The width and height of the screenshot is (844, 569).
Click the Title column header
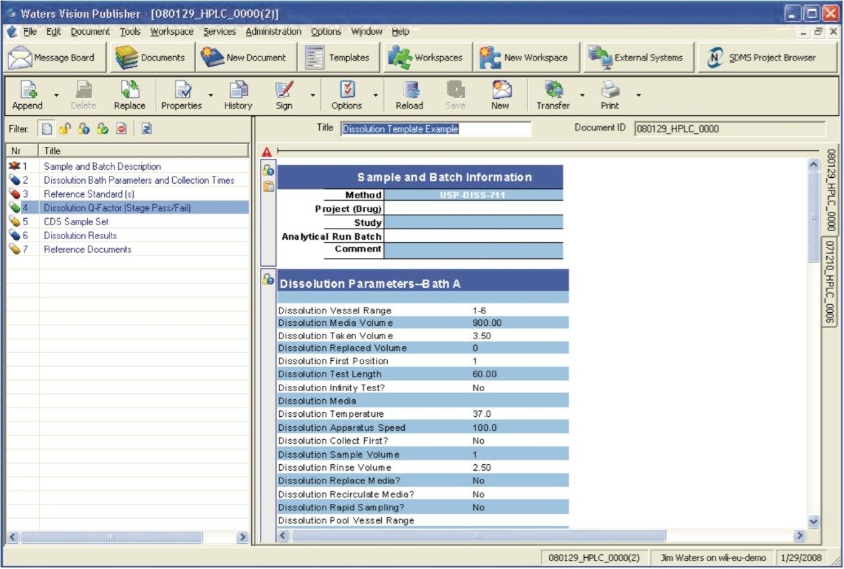tap(144, 150)
